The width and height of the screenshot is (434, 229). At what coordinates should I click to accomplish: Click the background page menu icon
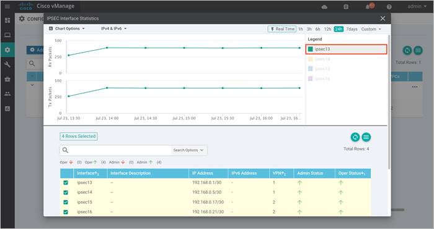(x=418, y=50)
